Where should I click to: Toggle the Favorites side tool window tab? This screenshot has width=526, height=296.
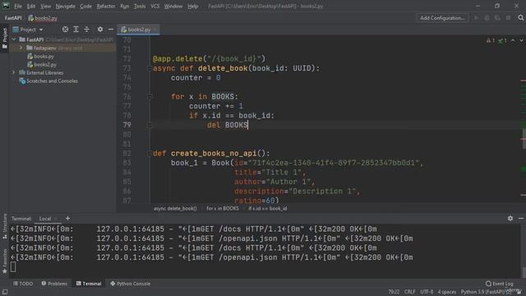4,261
